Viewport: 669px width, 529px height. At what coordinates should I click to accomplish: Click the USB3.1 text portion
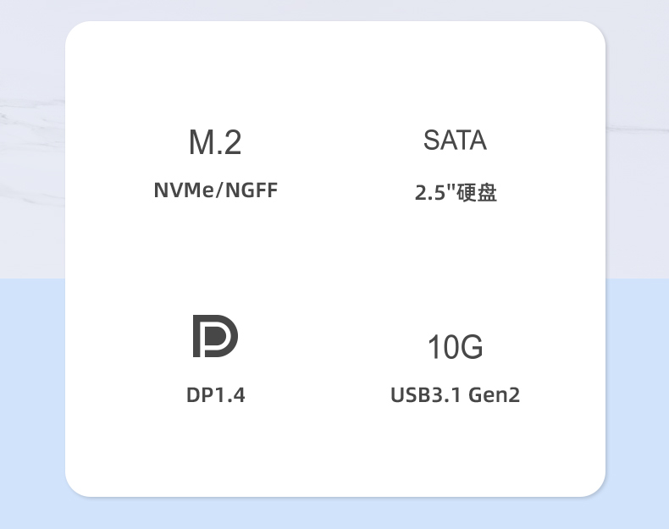426,394
